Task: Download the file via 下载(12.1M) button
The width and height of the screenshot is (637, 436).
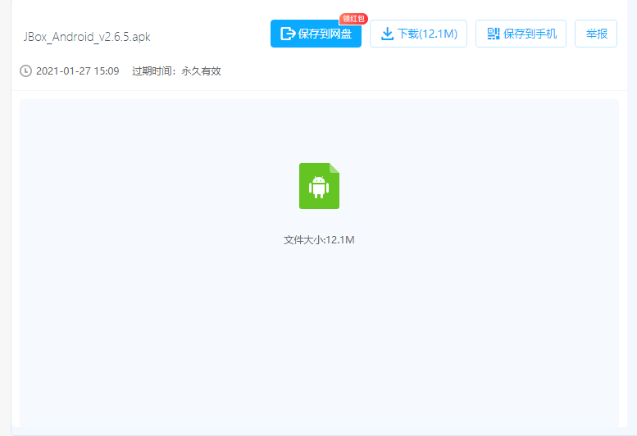Action: (418, 34)
